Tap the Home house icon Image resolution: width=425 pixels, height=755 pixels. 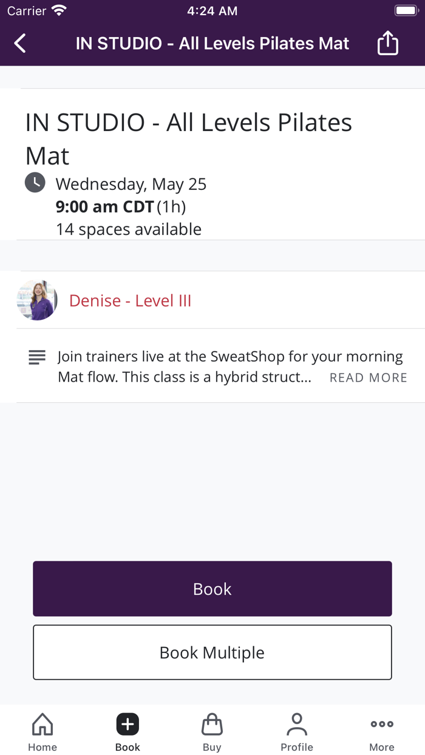[x=42, y=724]
